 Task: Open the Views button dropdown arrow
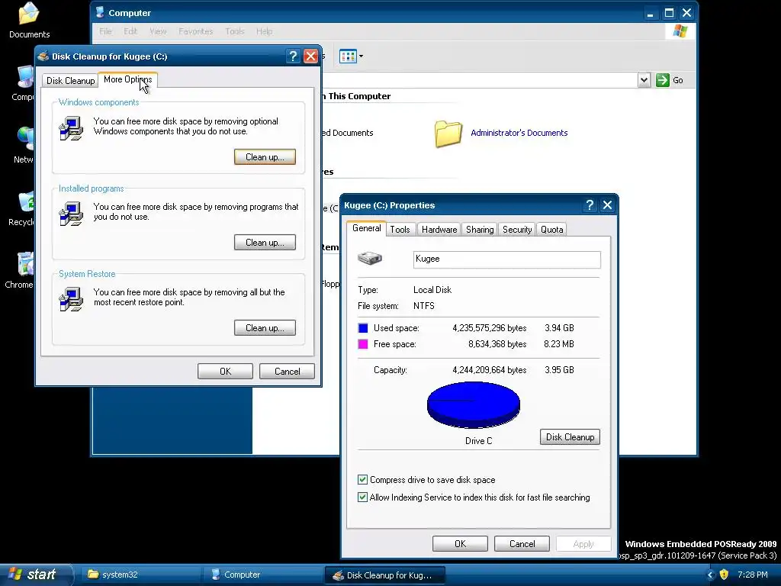coord(361,56)
